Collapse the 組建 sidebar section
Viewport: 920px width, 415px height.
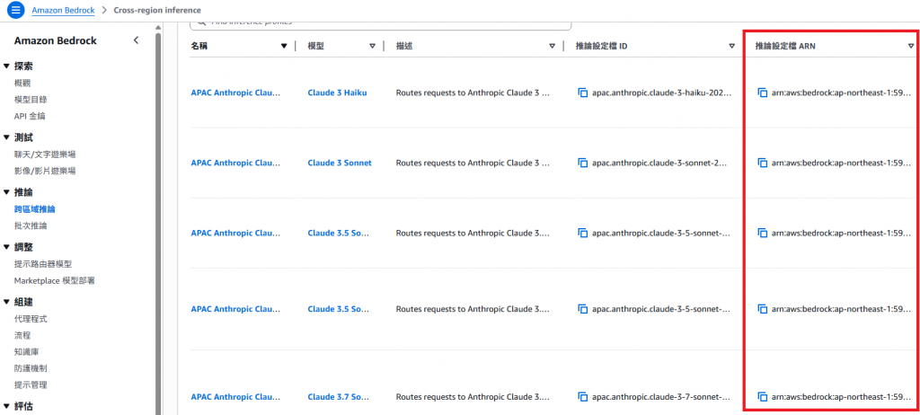(6, 303)
